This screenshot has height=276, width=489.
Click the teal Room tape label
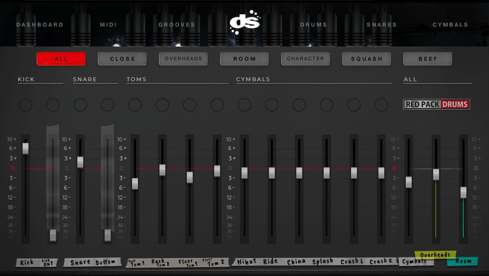[463, 261]
